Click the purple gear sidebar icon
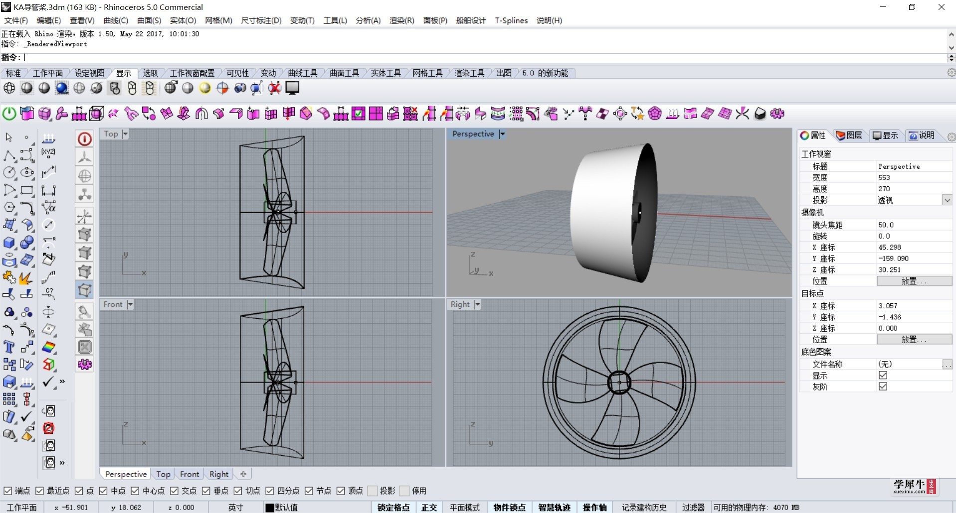The image size is (956, 513). pos(85,365)
